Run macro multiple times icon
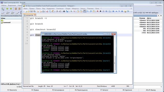164x92 pixels. pyautogui.click(x=106, y=11)
